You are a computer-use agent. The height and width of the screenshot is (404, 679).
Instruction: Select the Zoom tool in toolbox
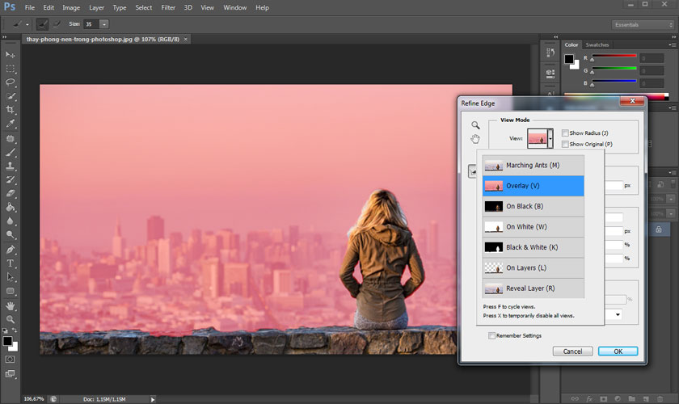coord(11,319)
